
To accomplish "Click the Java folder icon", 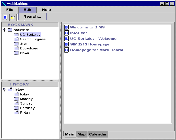I will (x=16, y=44).
